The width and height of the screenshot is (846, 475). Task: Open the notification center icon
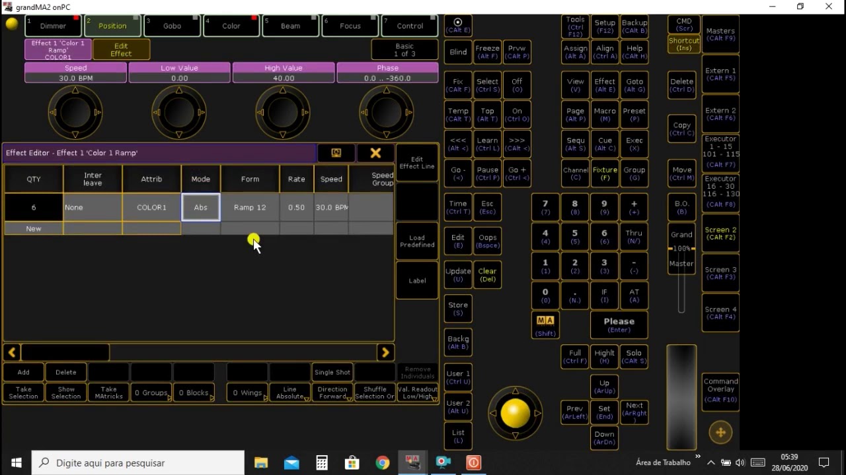coord(824,462)
